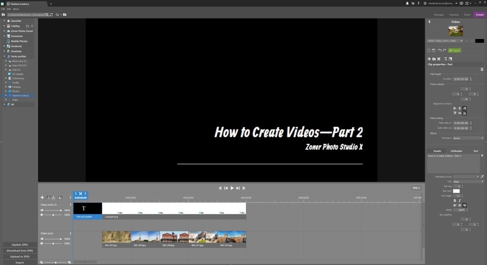Add files from folder icon in Video panel
This screenshot has width=487, height=265.
tap(434, 59)
